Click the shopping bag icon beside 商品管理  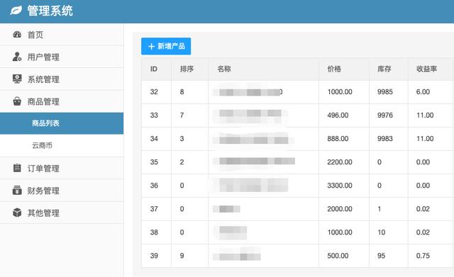[x=17, y=101]
